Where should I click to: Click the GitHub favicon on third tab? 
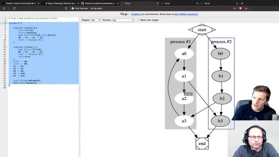tap(82, 3)
